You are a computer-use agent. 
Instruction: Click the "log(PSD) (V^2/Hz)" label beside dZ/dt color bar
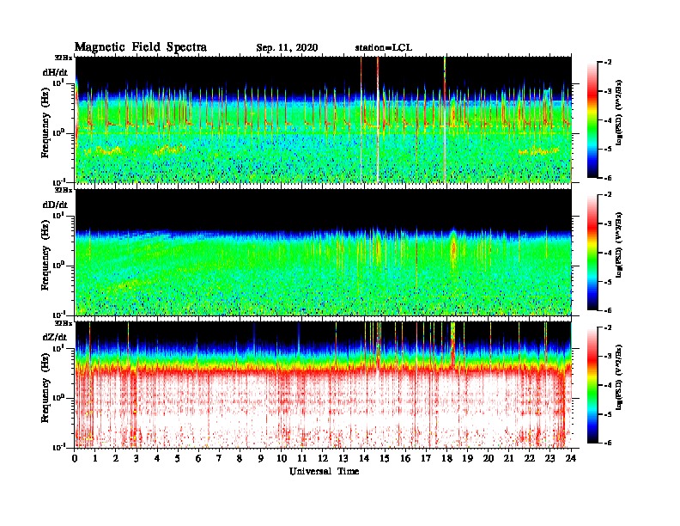618,376
